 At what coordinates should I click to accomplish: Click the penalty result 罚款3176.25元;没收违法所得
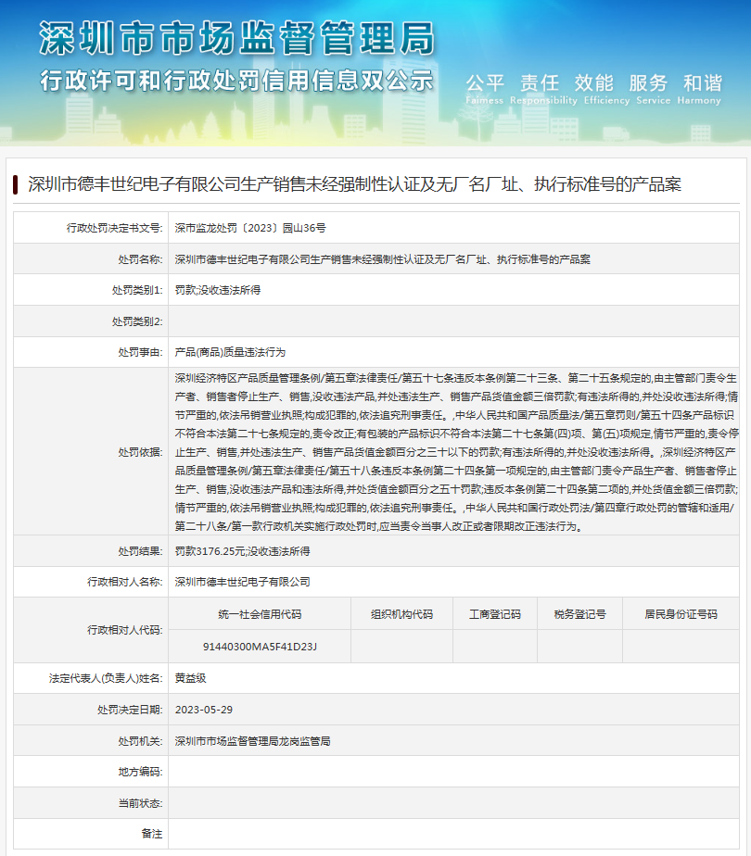[243, 551]
